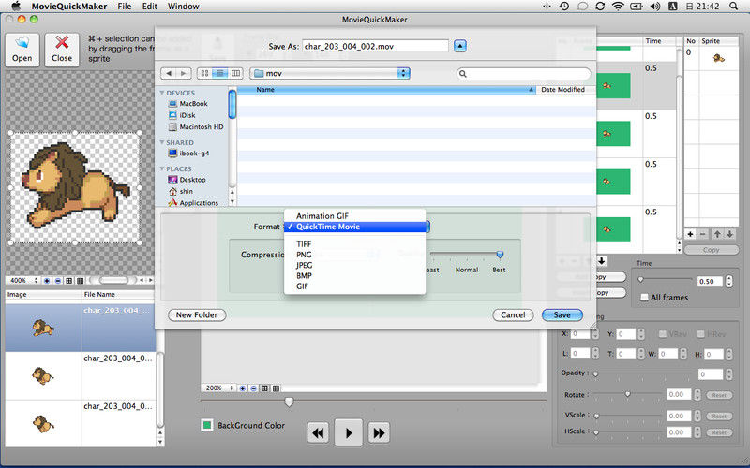
Task: Click the Save button
Action: pos(562,314)
